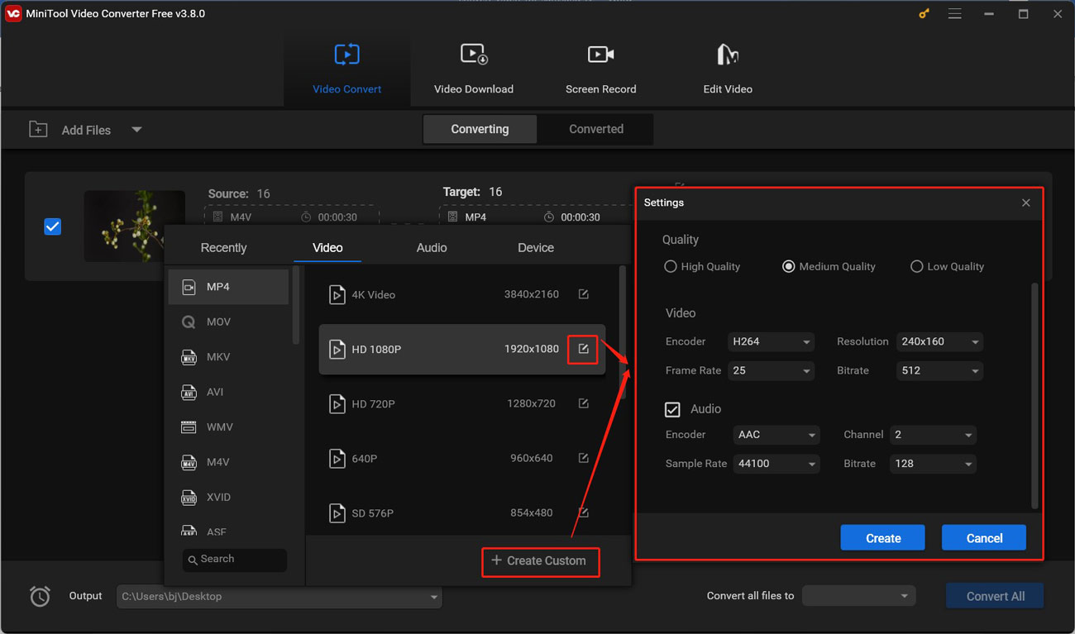Edit the HD 1080P preset
The height and width of the screenshot is (634, 1075).
[583, 349]
